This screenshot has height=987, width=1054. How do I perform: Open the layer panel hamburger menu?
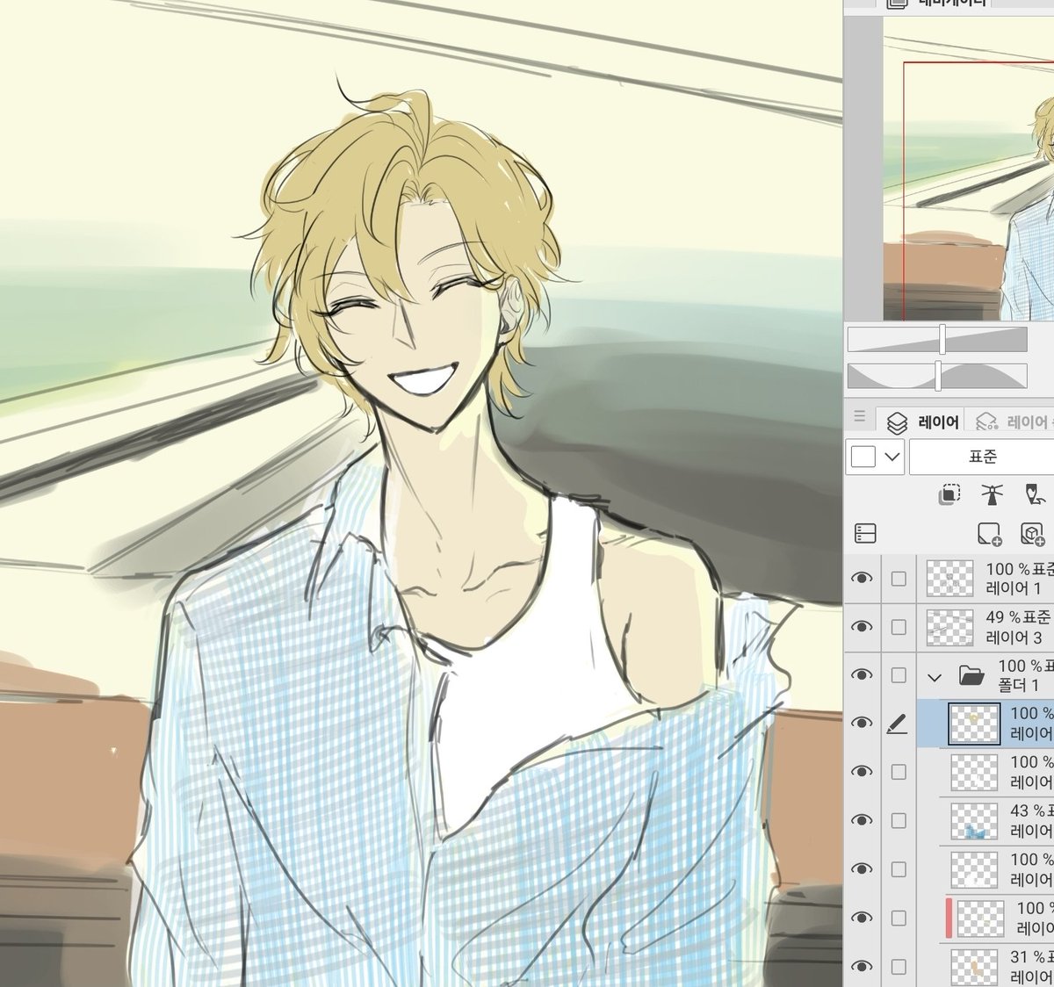(860, 416)
